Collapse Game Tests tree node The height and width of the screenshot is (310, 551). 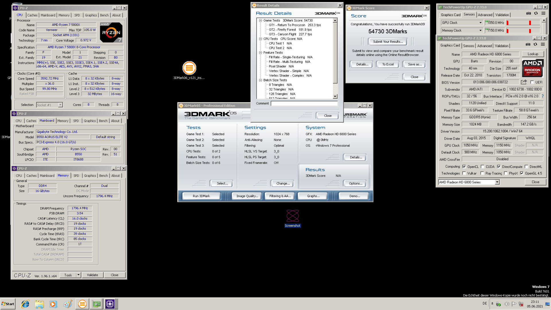261,20
